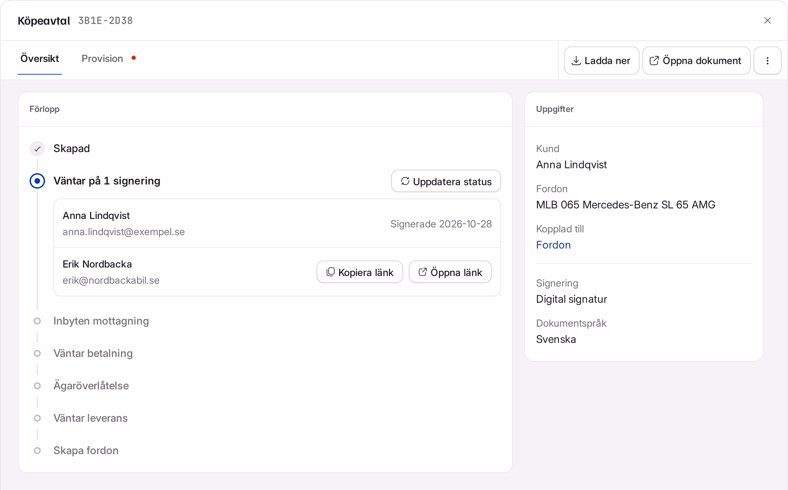Click the Förlopp panel heading
788x490 pixels.
coord(44,109)
